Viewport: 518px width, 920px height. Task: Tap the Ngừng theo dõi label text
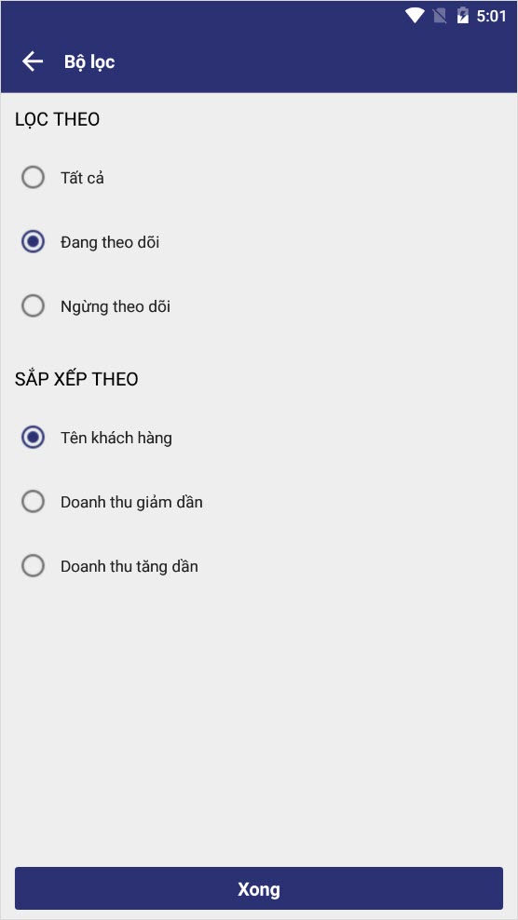pyautogui.click(x=116, y=306)
